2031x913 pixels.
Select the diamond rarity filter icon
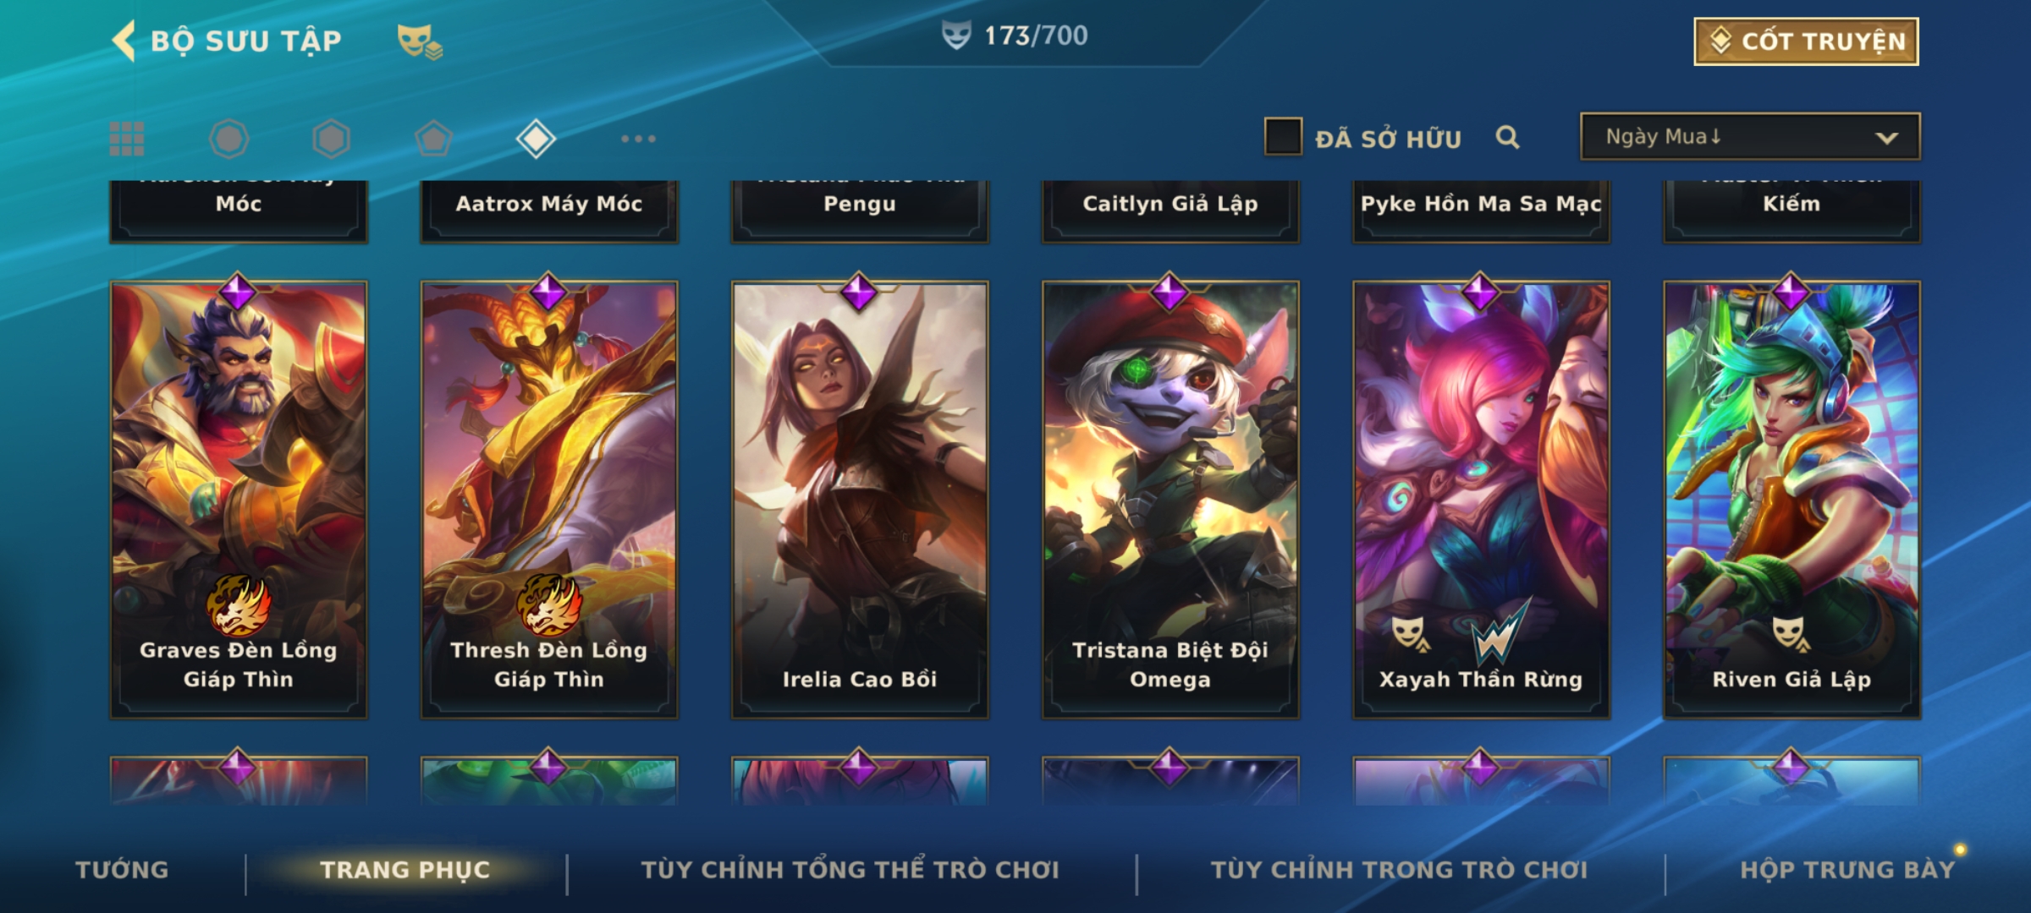(x=536, y=139)
